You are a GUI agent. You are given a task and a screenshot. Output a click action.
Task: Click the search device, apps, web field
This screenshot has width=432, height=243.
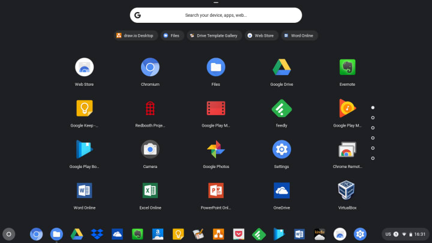point(216,15)
